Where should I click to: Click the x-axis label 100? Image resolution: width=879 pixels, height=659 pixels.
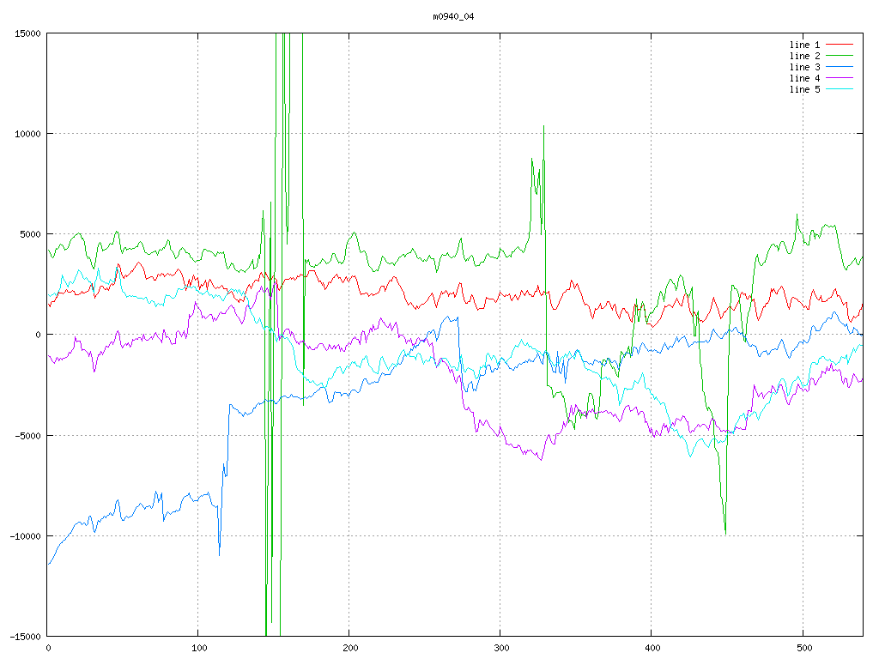[x=199, y=649]
